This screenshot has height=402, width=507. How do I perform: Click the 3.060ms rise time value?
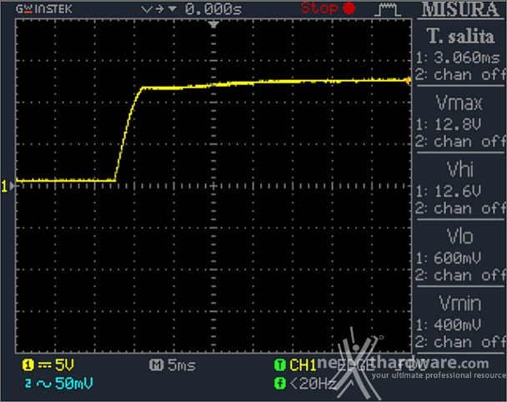467,58
